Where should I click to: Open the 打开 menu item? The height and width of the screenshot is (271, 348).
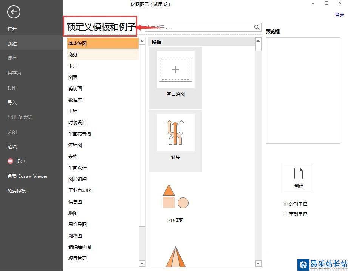12,29
